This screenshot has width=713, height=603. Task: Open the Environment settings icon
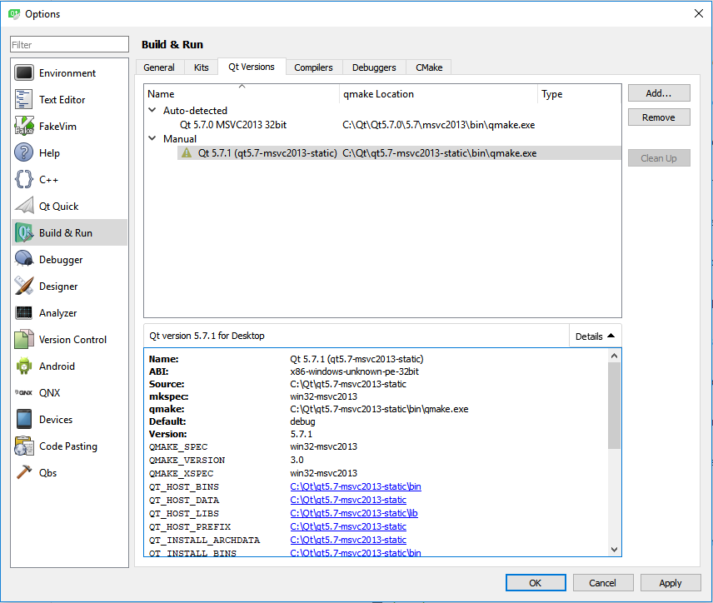(23, 72)
